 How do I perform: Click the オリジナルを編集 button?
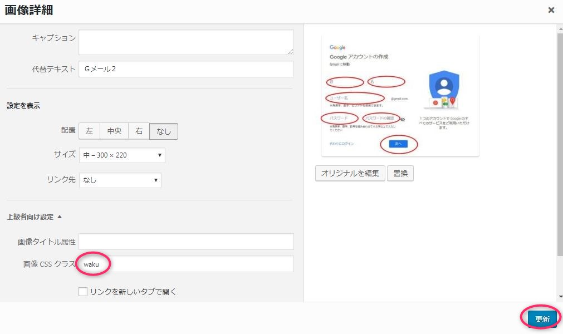[x=350, y=173]
